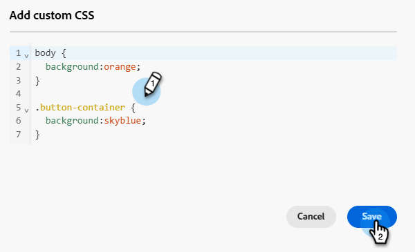Click background property on line 2
The image size is (415, 252).
click(x=72, y=67)
